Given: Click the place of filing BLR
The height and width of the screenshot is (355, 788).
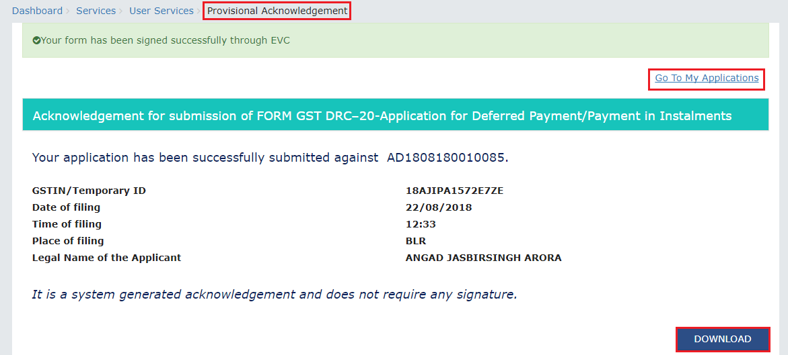Looking at the screenshot, I should (416, 241).
